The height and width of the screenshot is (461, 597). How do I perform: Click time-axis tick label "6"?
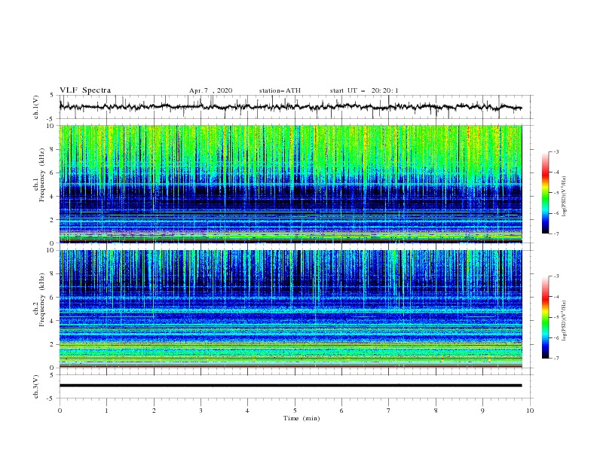(x=341, y=411)
